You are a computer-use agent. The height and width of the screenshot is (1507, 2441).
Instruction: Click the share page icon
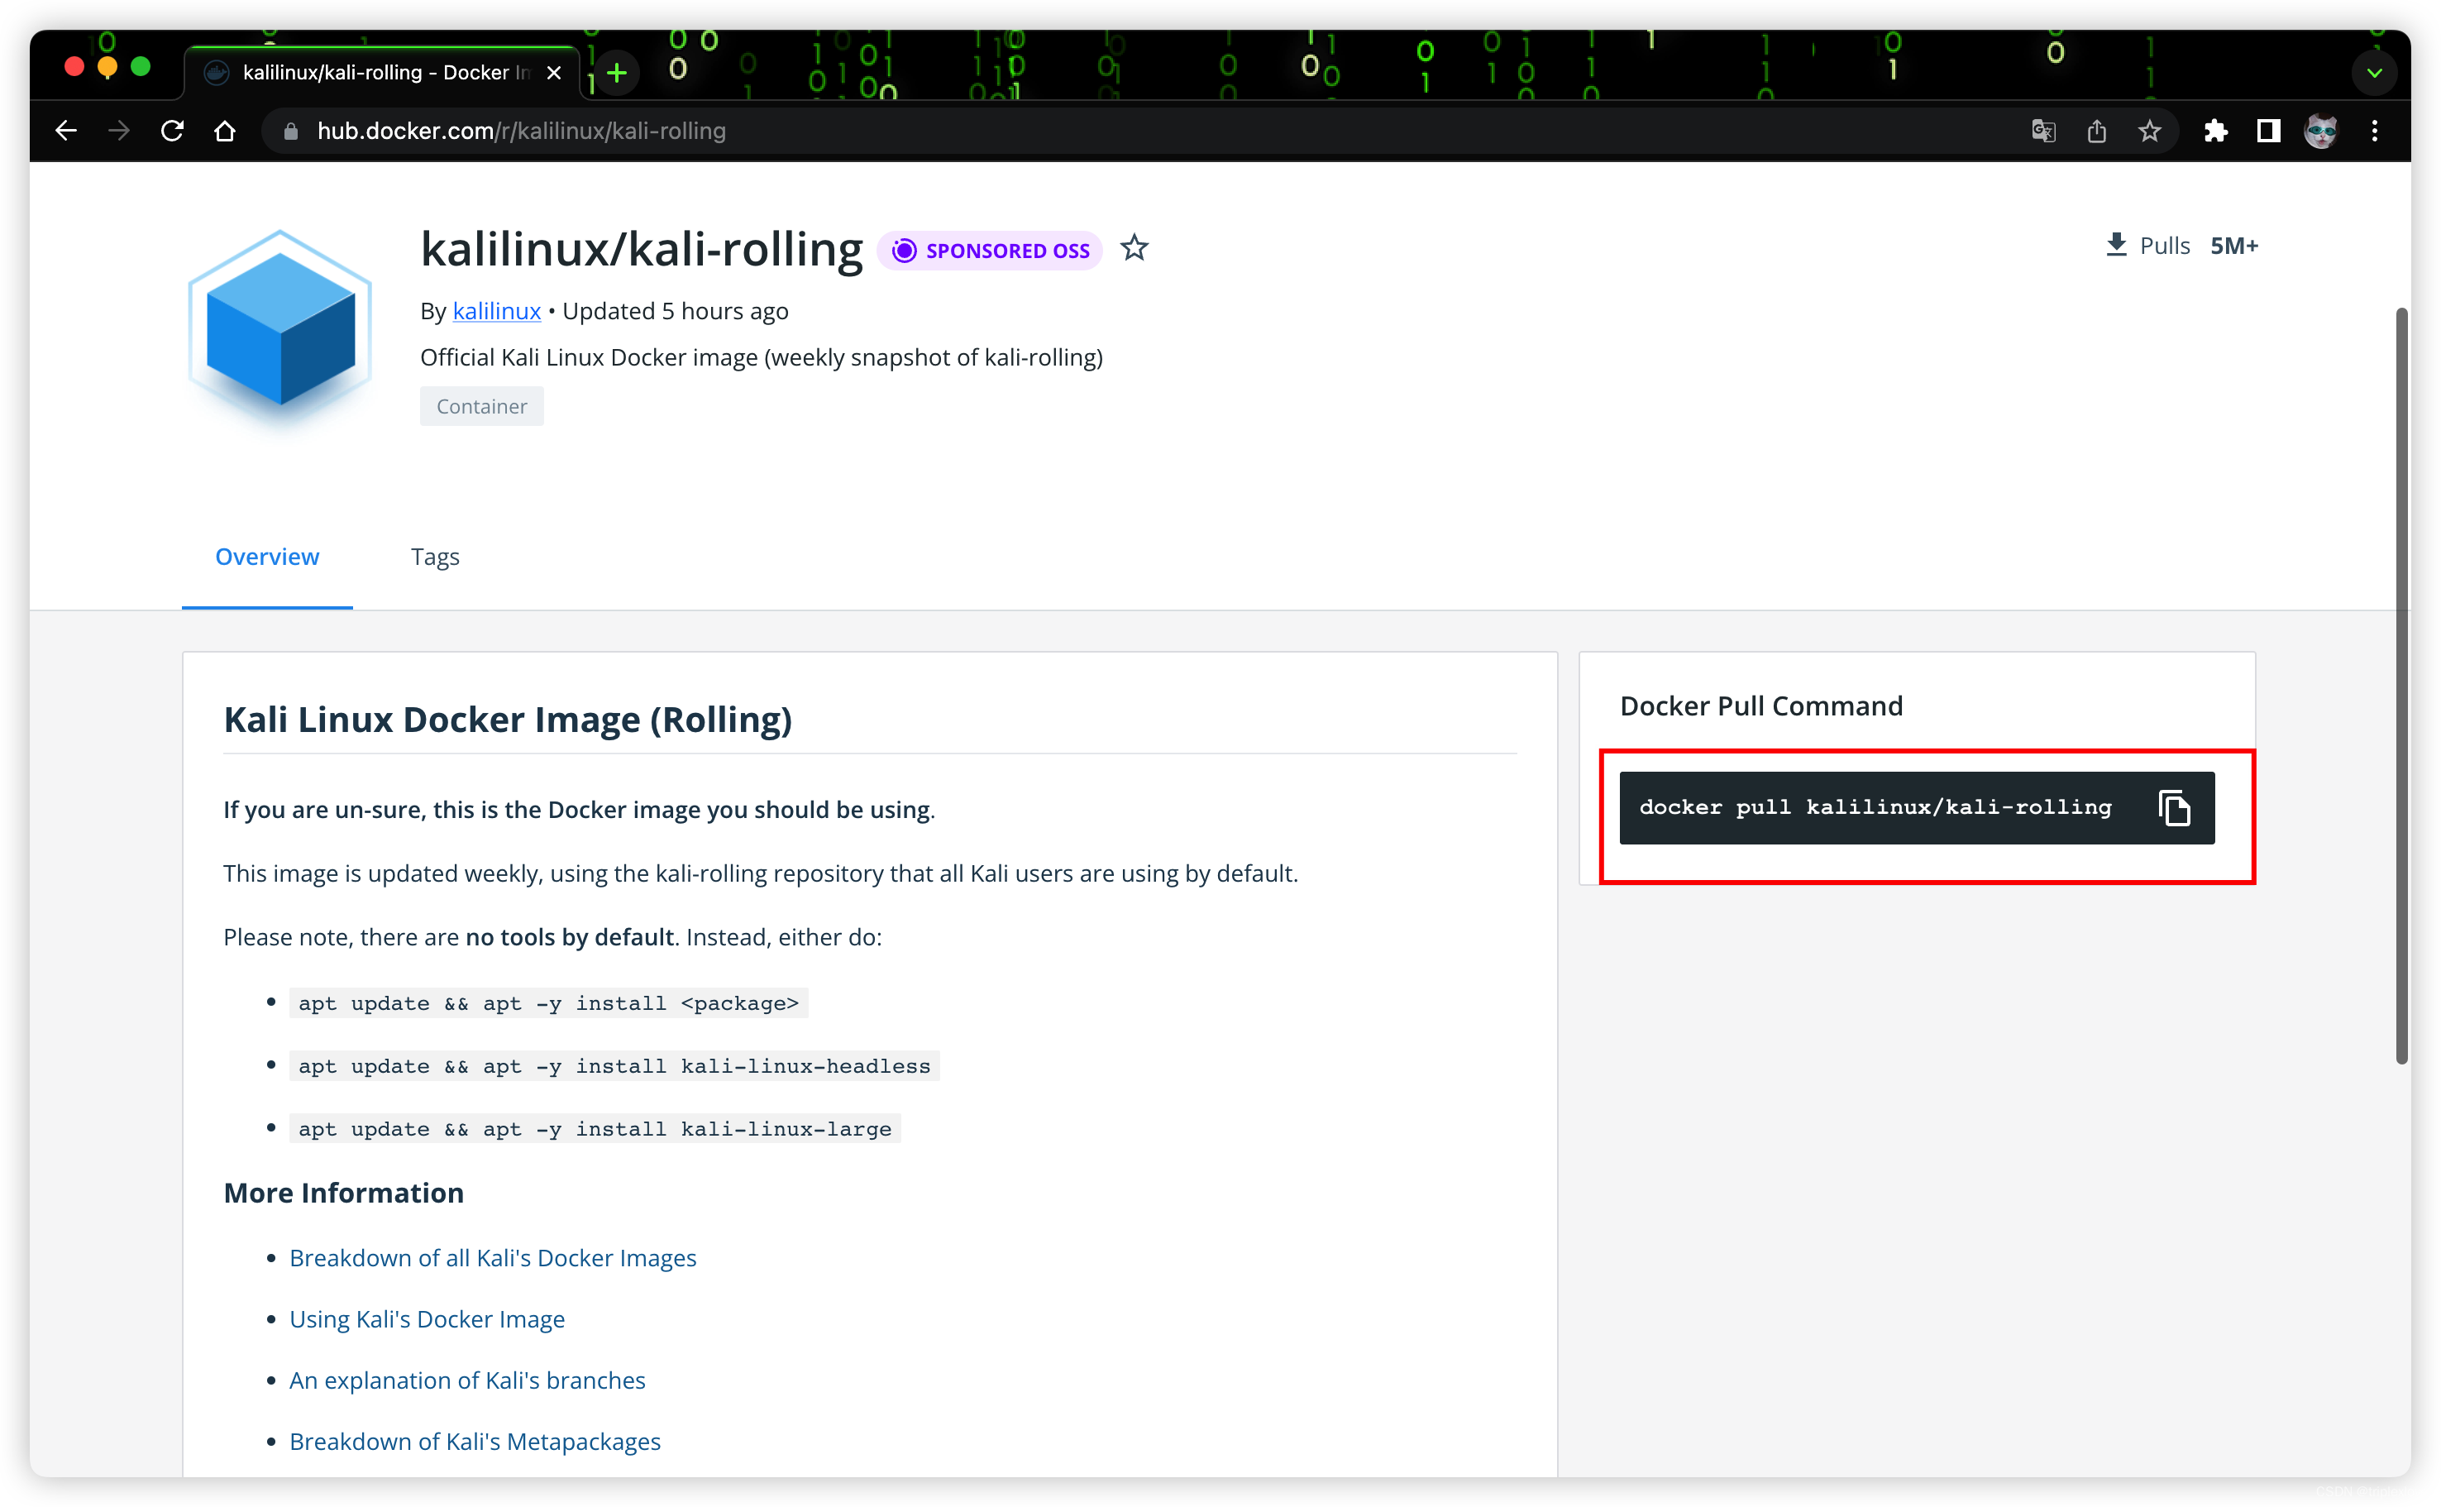(x=2096, y=131)
